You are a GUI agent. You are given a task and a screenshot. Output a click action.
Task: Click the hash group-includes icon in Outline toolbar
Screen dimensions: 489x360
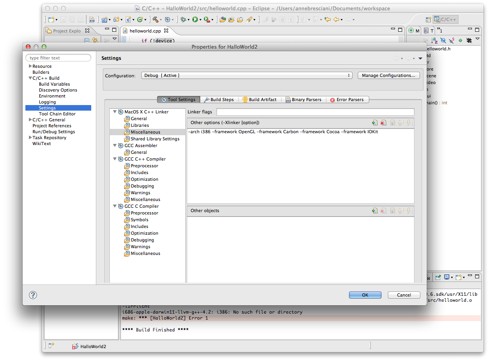pyautogui.click(x=469, y=40)
